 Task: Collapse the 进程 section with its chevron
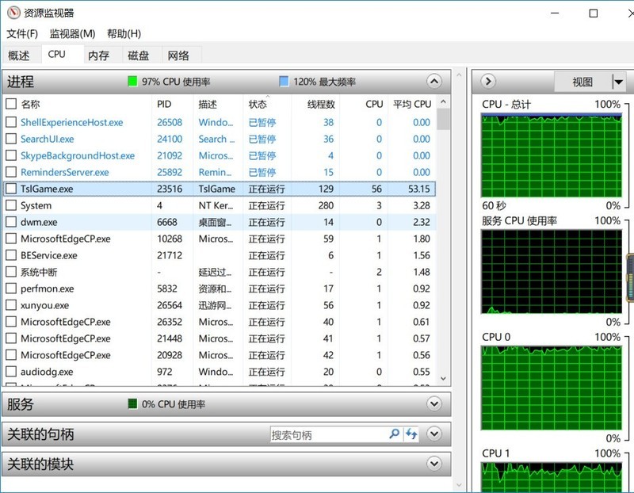point(433,82)
